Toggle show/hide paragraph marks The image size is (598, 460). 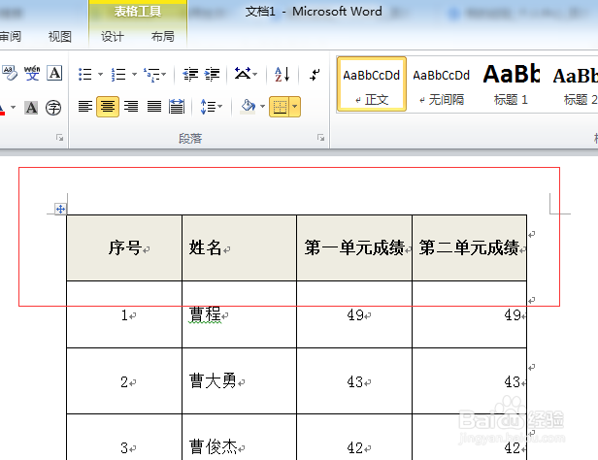pyautogui.click(x=315, y=74)
